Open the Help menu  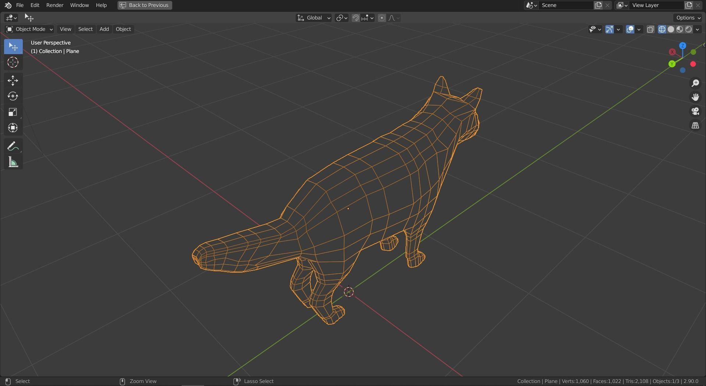click(x=101, y=5)
